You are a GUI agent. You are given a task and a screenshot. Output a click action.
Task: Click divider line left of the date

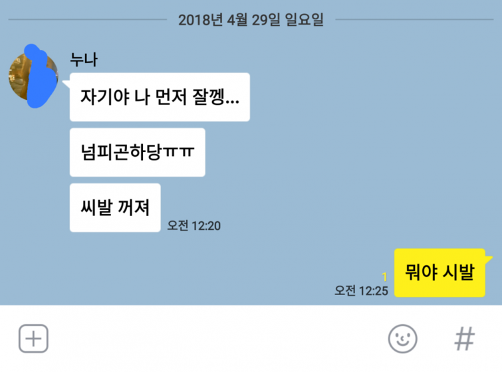coord(88,19)
